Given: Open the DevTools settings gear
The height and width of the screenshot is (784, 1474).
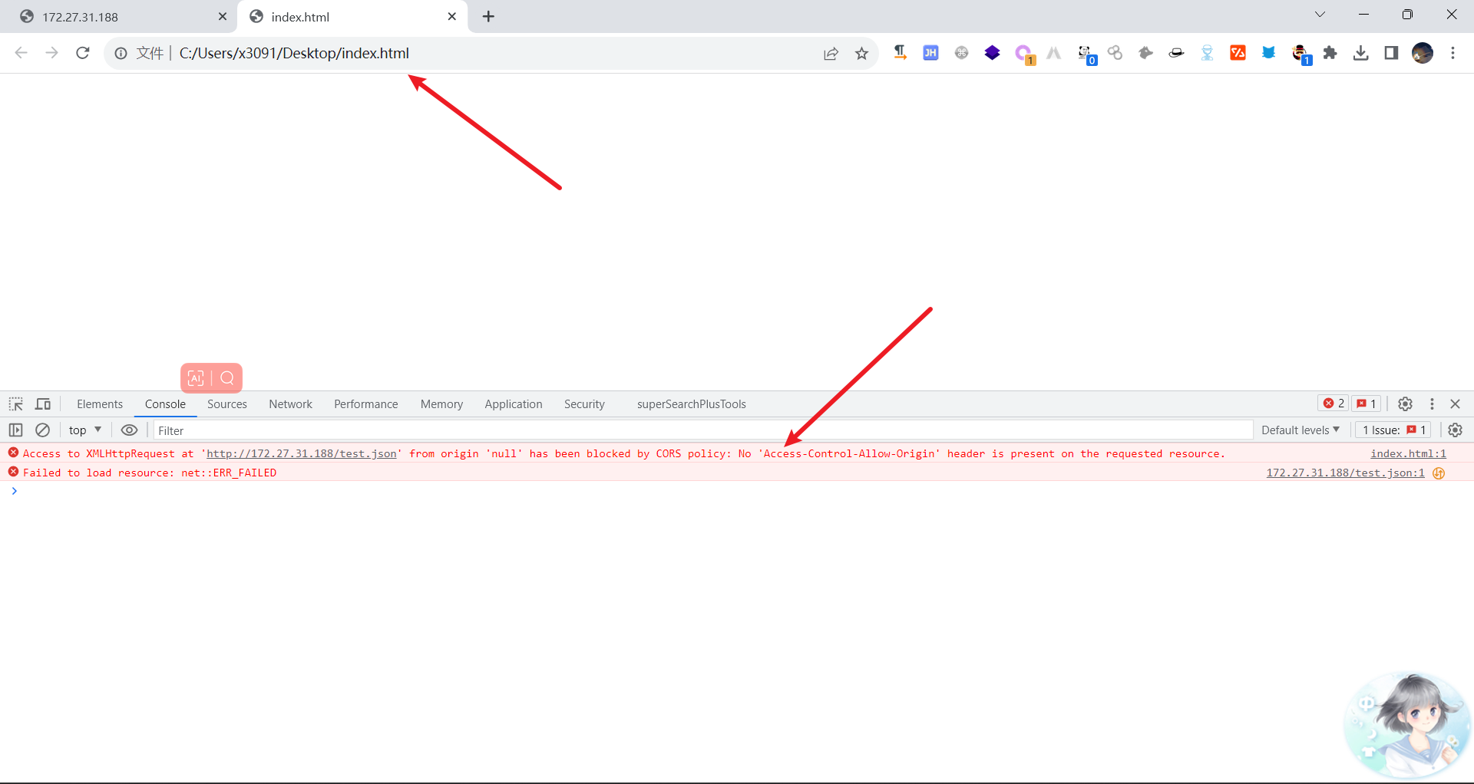Looking at the screenshot, I should [x=1405, y=404].
